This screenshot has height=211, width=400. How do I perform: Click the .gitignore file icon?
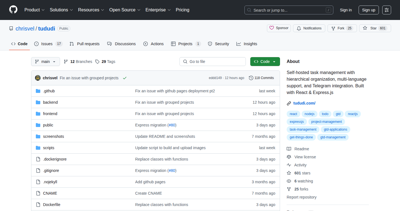38,171
